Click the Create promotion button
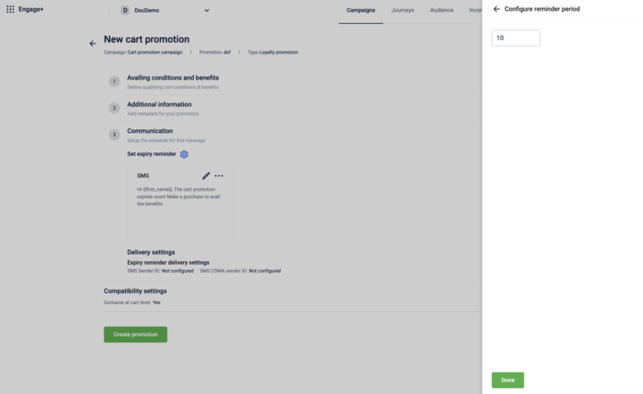The height and width of the screenshot is (394, 643). pos(136,334)
